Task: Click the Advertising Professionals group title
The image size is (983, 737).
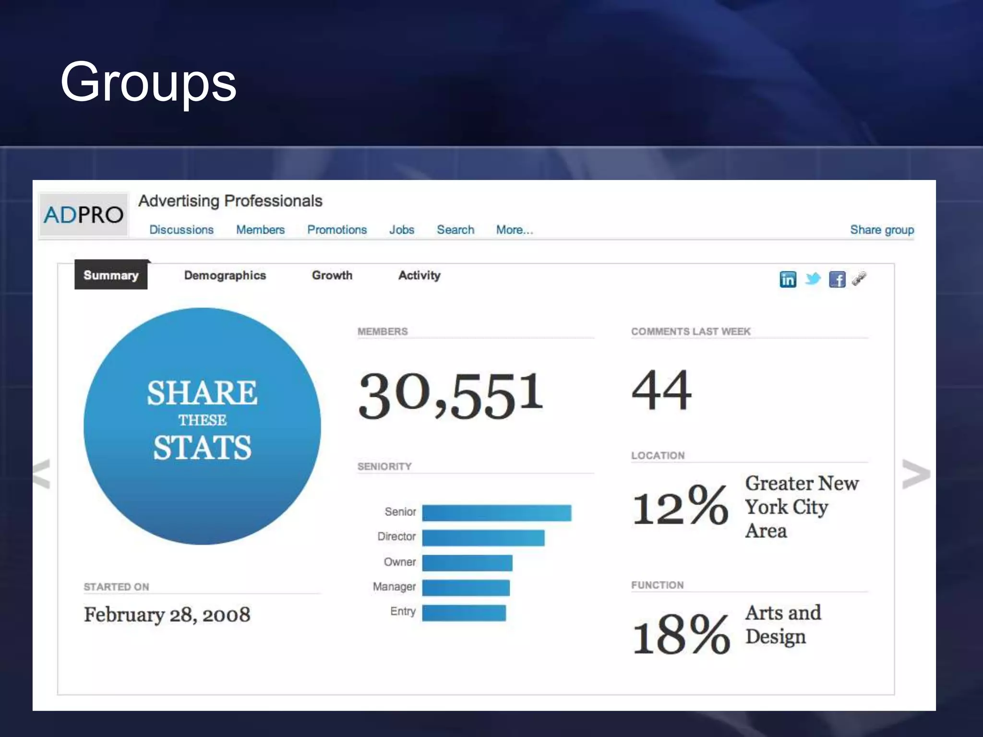Action: pyautogui.click(x=230, y=201)
